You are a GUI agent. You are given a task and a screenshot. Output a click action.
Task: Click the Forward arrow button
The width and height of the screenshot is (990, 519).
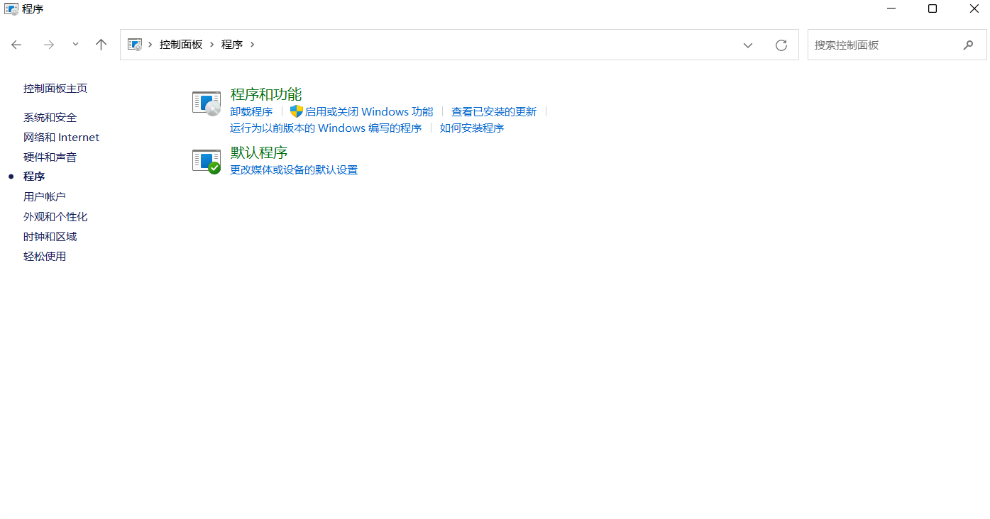point(49,45)
